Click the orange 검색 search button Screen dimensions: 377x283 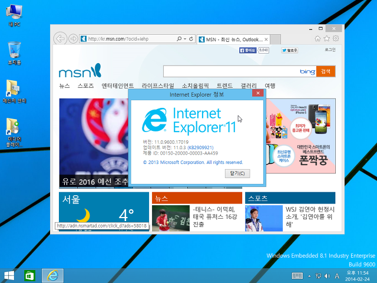click(326, 71)
